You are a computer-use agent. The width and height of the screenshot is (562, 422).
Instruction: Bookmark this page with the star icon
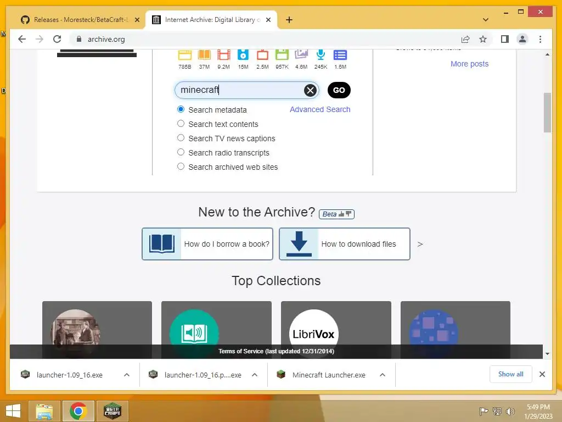click(x=483, y=39)
